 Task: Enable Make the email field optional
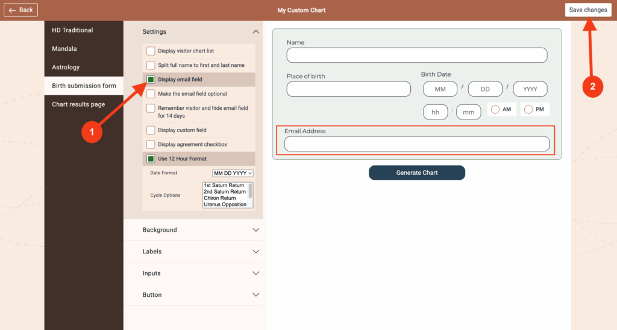point(151,94)
